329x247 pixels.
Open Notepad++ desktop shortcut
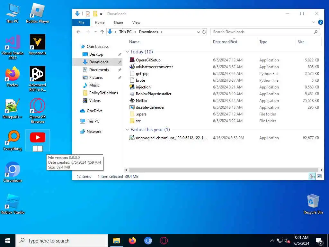tap(13, 108)
